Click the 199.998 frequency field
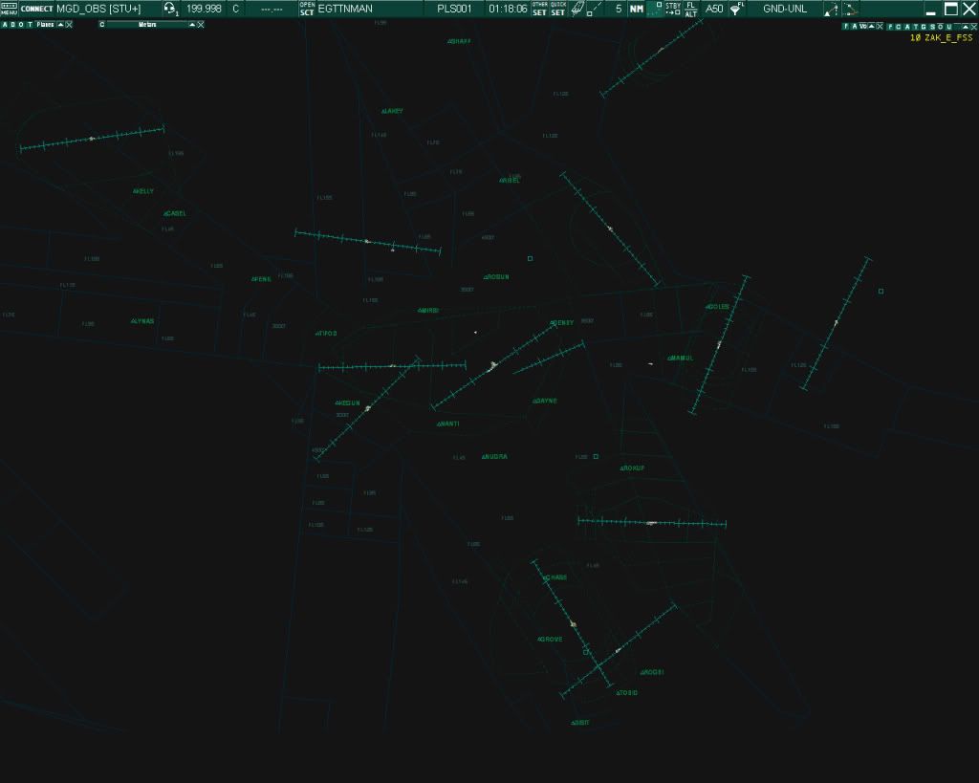The width and height of the screenshot is (979, 783). tap(203, 9)
